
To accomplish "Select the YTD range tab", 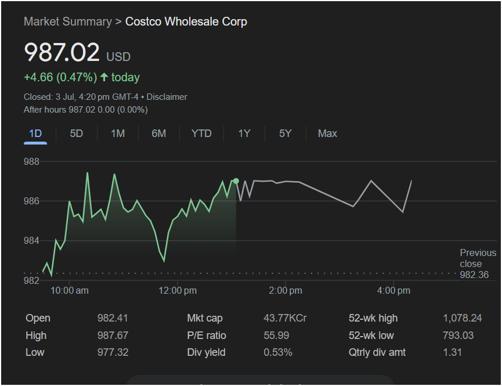I will [201, 134].
